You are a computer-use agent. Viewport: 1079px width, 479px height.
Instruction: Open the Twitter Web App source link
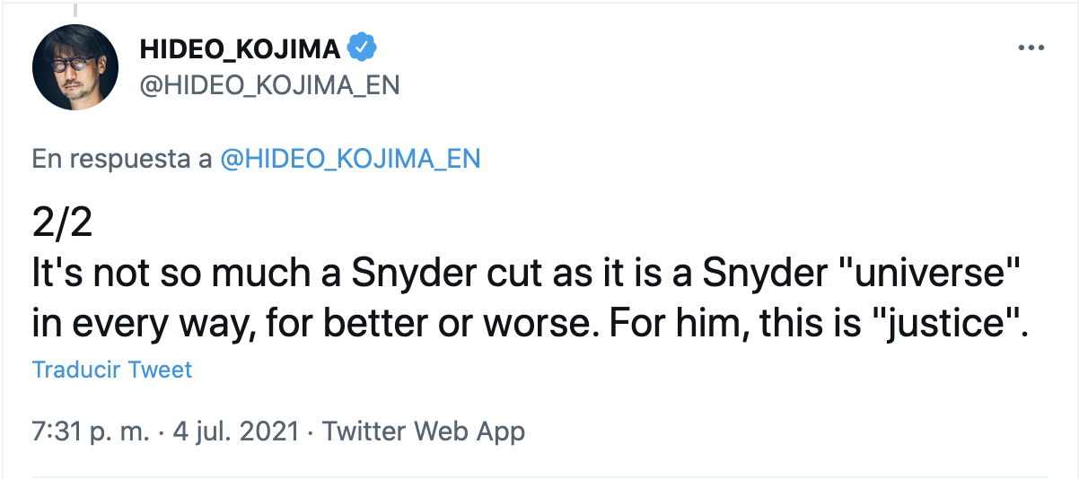424,431
